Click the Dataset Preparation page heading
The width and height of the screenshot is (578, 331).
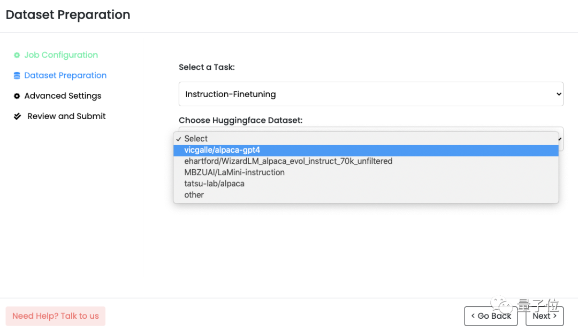(x=68, y=15)
